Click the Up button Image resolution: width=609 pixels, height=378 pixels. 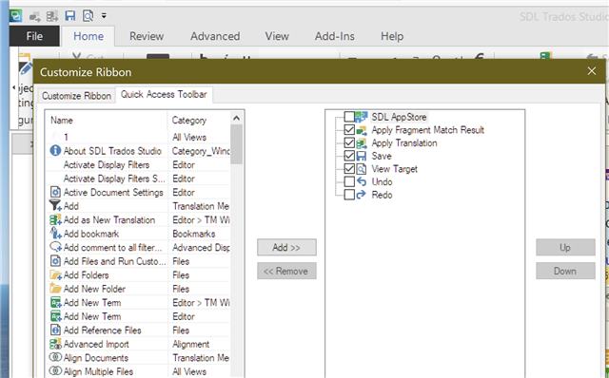click(565, 247)
